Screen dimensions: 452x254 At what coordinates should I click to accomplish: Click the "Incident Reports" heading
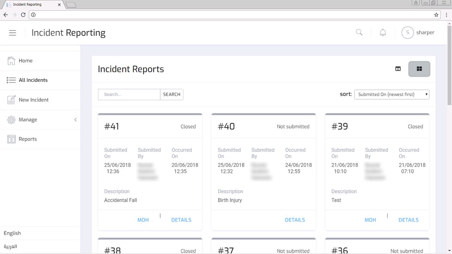131,69
